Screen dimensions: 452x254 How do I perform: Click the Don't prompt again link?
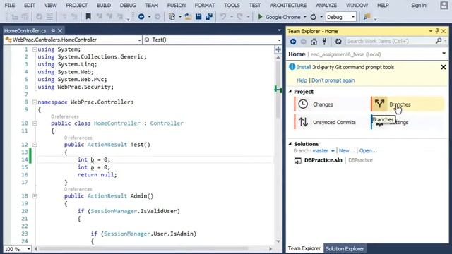333,80
